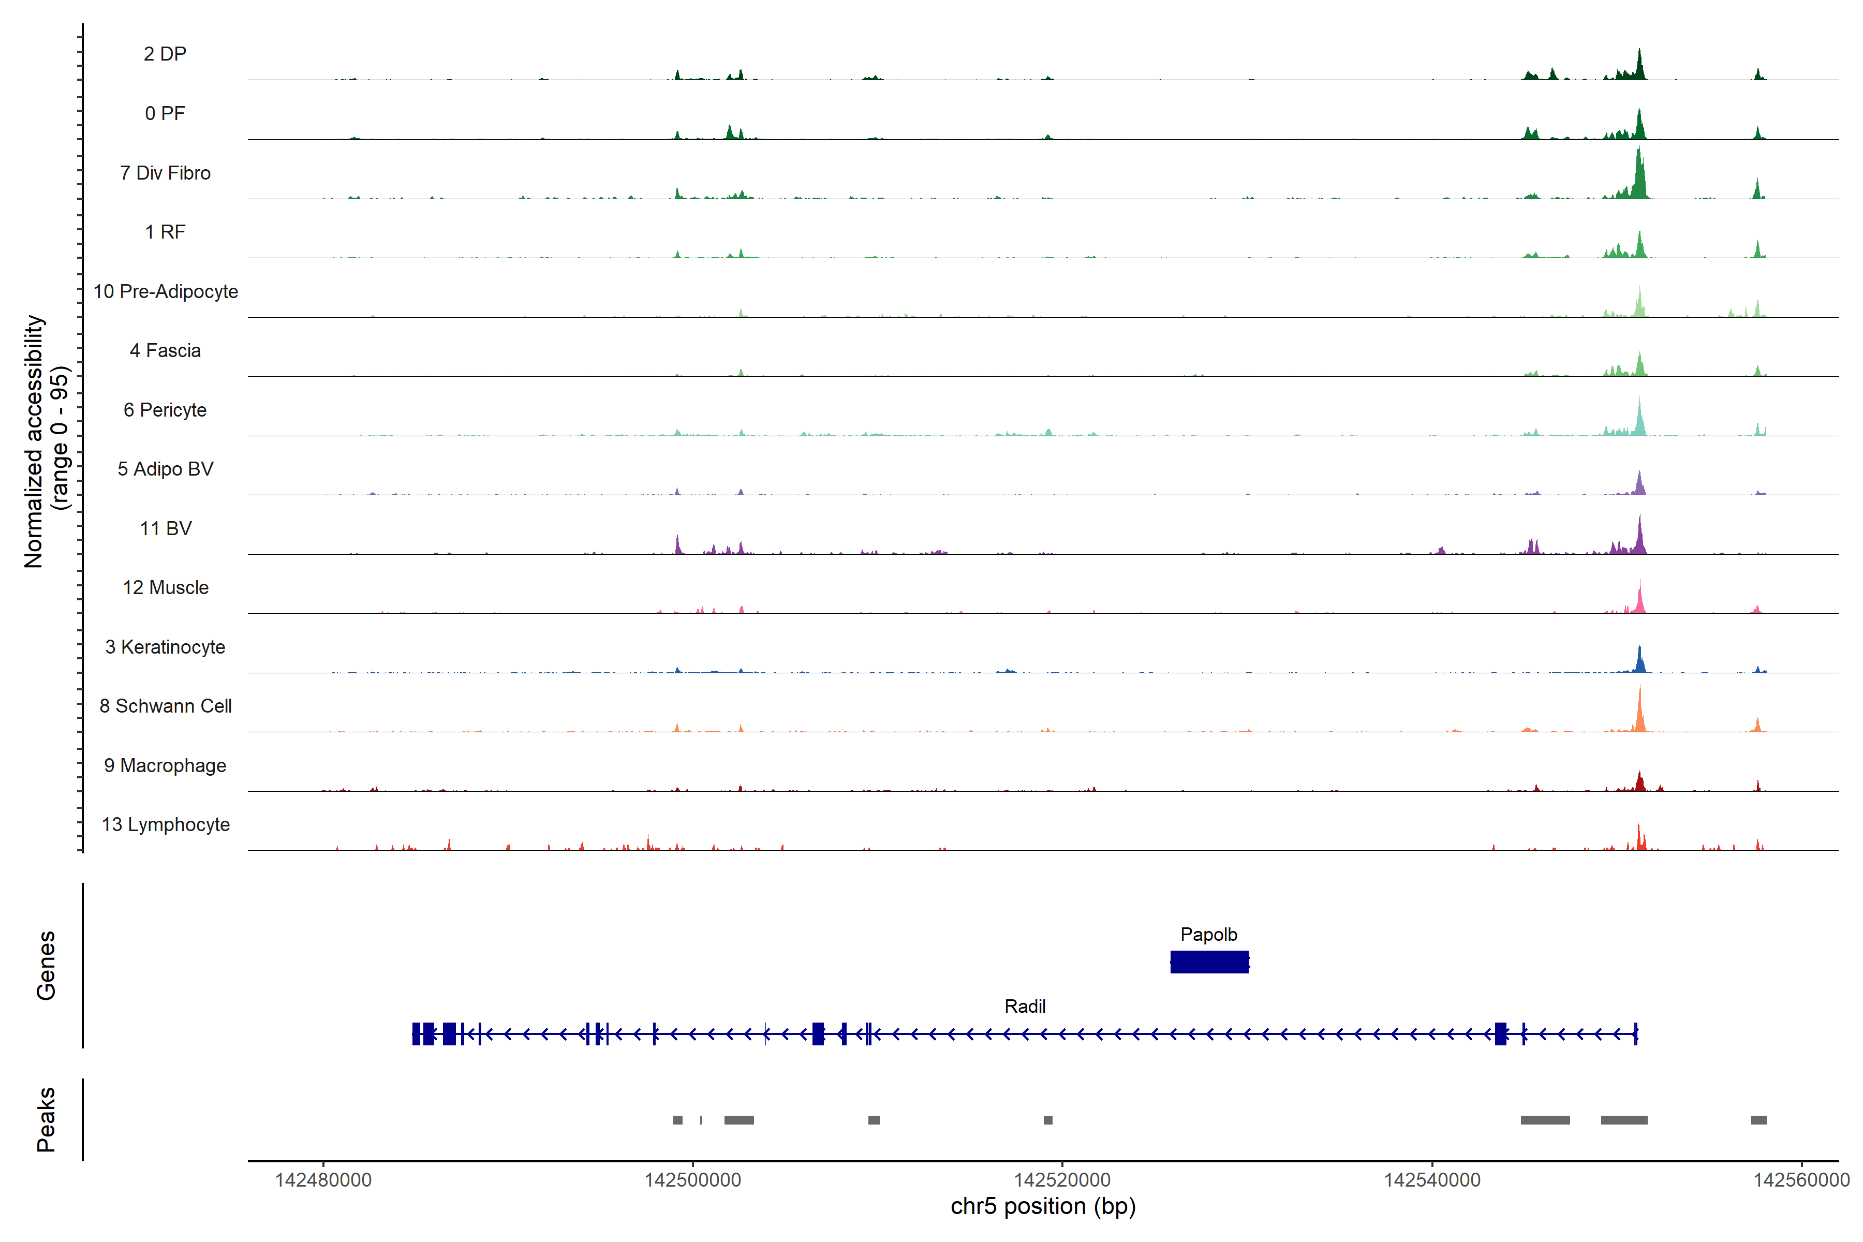Click the 7 Div Fibro track label

[165, 173]
